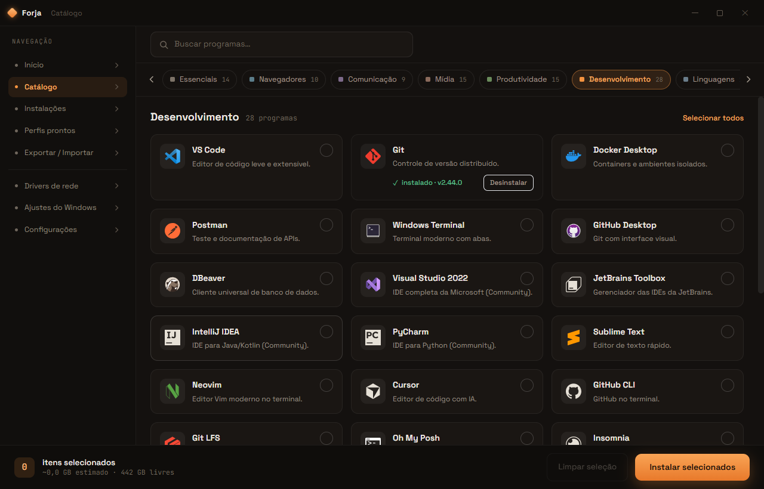The image size is (764, 489).
Task: Select the GitHub Desktop checkbox
Action: (728, 225)
